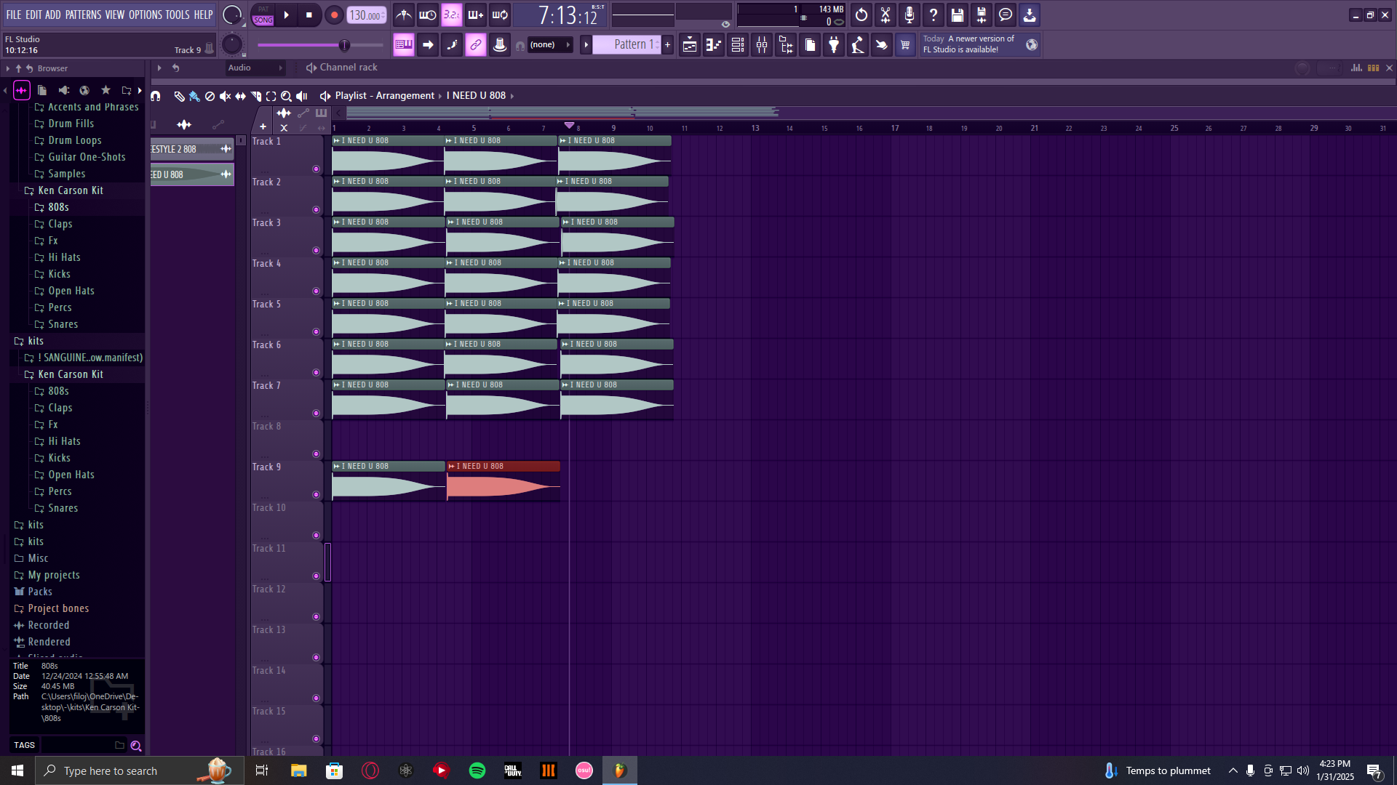
Task: Expand the My projects folder
Action: coord(53,575)
